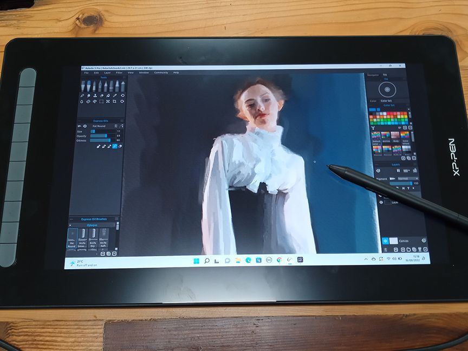
Task: Open the Filter menu
Action: click(119, 73)
